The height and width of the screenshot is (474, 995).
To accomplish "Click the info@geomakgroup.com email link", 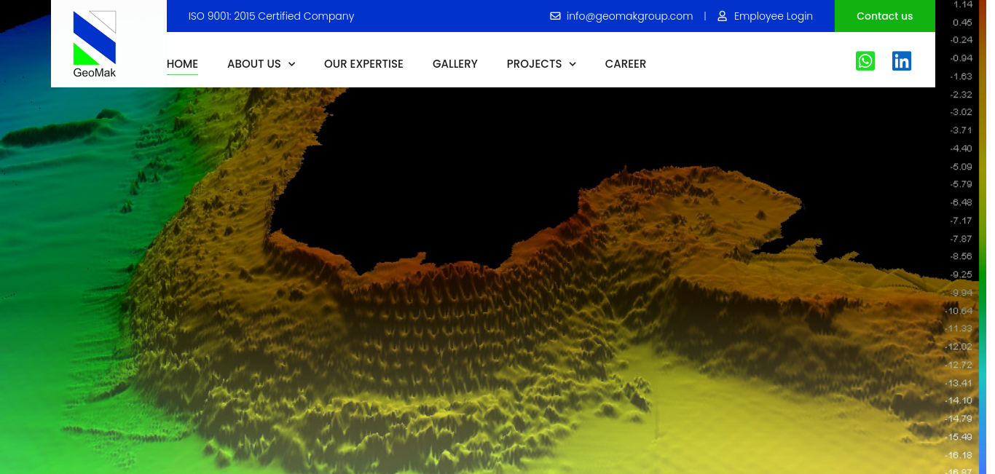I will point(629,16).
